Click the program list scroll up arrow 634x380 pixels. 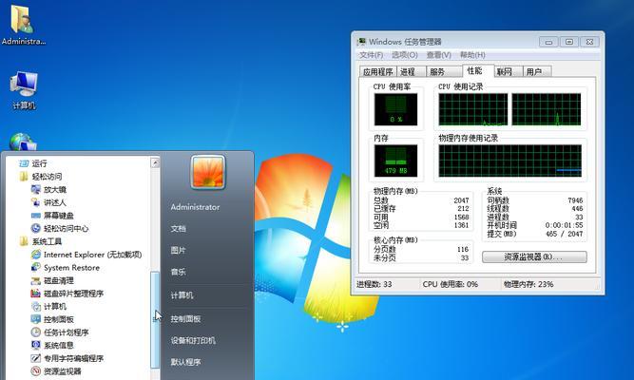coord(155,162)
